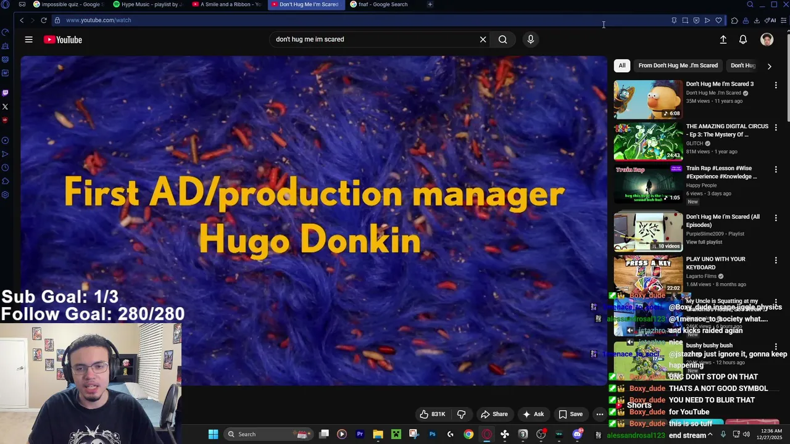Viewport: 790px width, 444px height.
Task: Open the Windows Start menu
Action: [x=213, y=434]
